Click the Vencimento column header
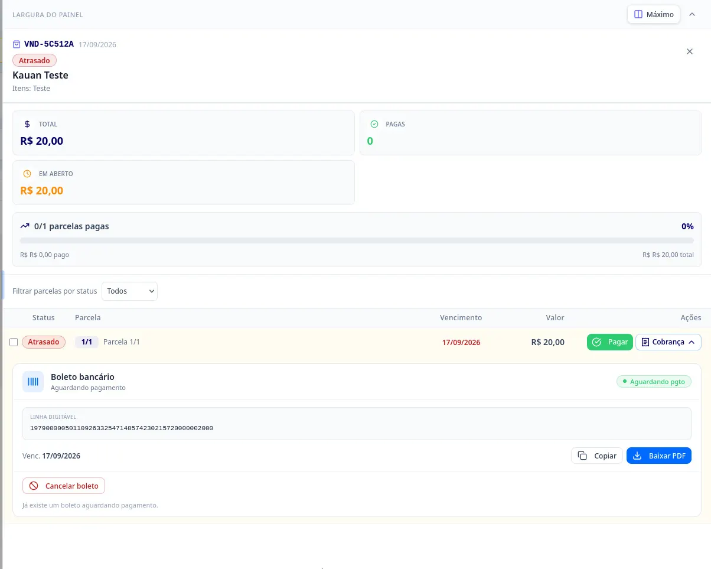Image resolution: width=711 pixels, height=569 pixels. (x=461, y=317)
